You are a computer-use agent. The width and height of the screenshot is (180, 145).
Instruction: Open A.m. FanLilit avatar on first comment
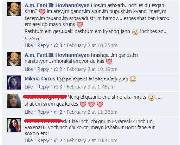point(14,9)
